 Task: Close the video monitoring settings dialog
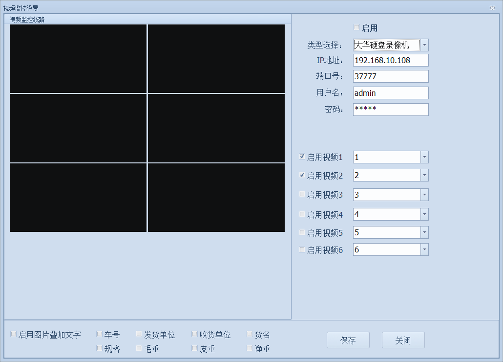coord(492,8)
